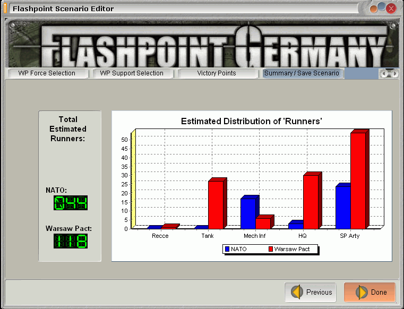Viewport: 404px width, 309px height.
Task: Click the y-axis value '50'
Action: (124, 140)
